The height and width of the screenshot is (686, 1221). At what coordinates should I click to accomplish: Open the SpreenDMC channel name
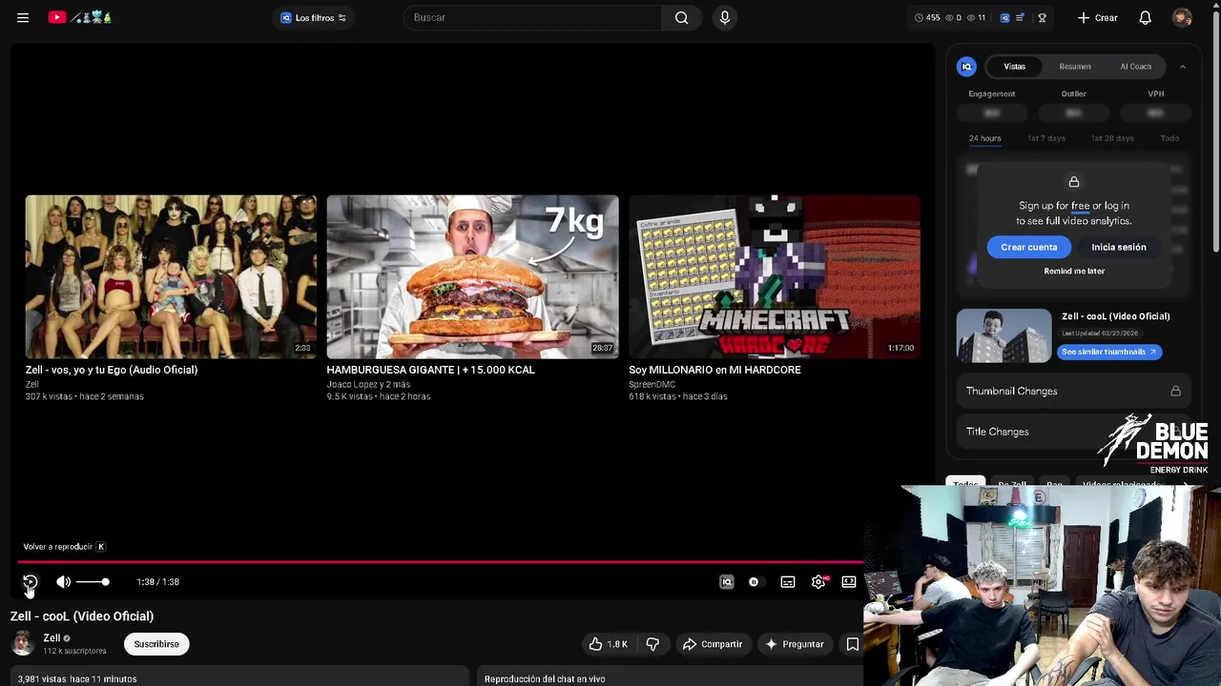click(x=652, y=384)
